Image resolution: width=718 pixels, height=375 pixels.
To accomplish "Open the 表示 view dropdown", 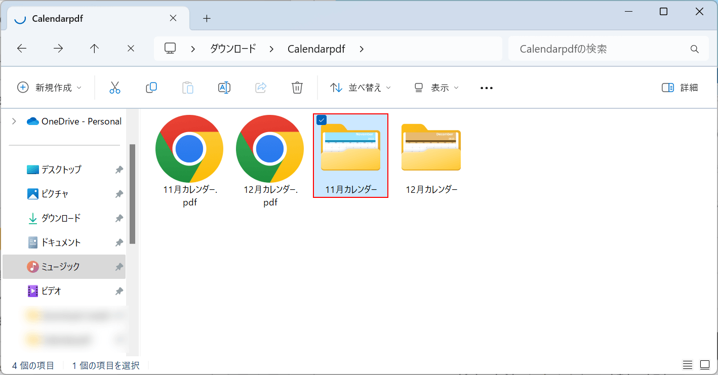I will tap(436, 88).
